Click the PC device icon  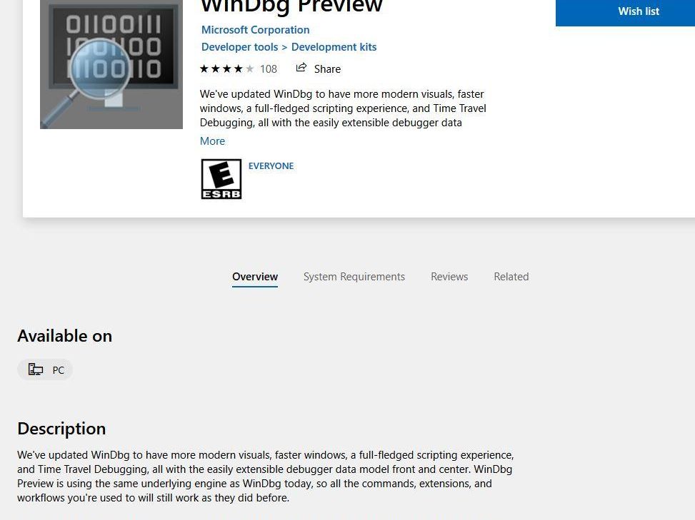(36, 369)
